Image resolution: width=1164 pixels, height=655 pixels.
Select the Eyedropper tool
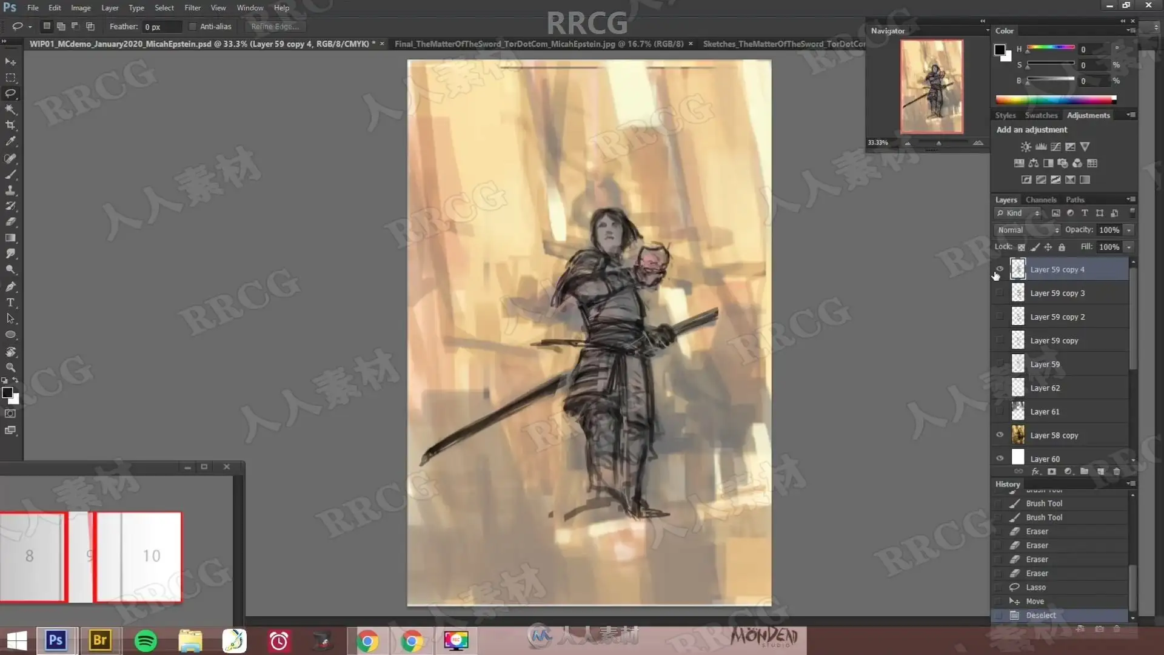pyautogui.click(x=10, y=141)
